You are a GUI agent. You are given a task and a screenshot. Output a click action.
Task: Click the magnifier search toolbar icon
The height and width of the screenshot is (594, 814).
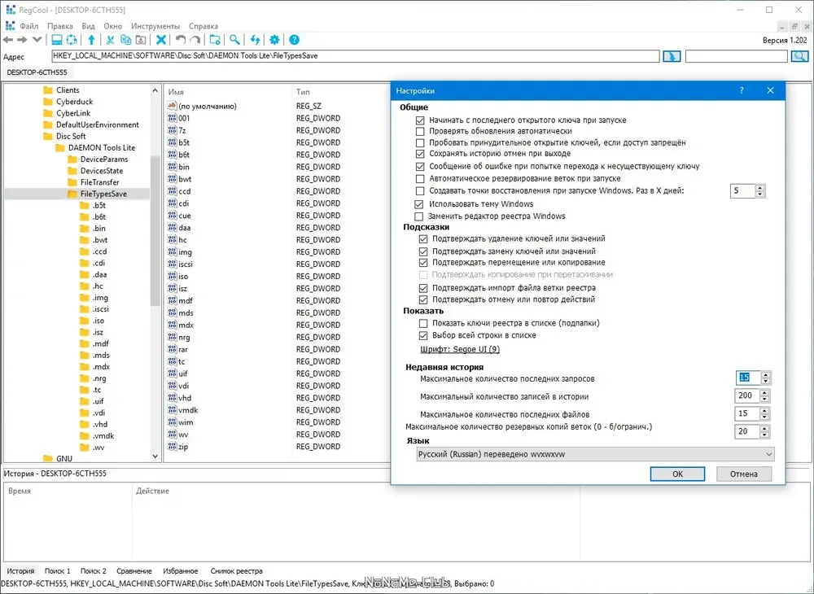click(234, 40)
